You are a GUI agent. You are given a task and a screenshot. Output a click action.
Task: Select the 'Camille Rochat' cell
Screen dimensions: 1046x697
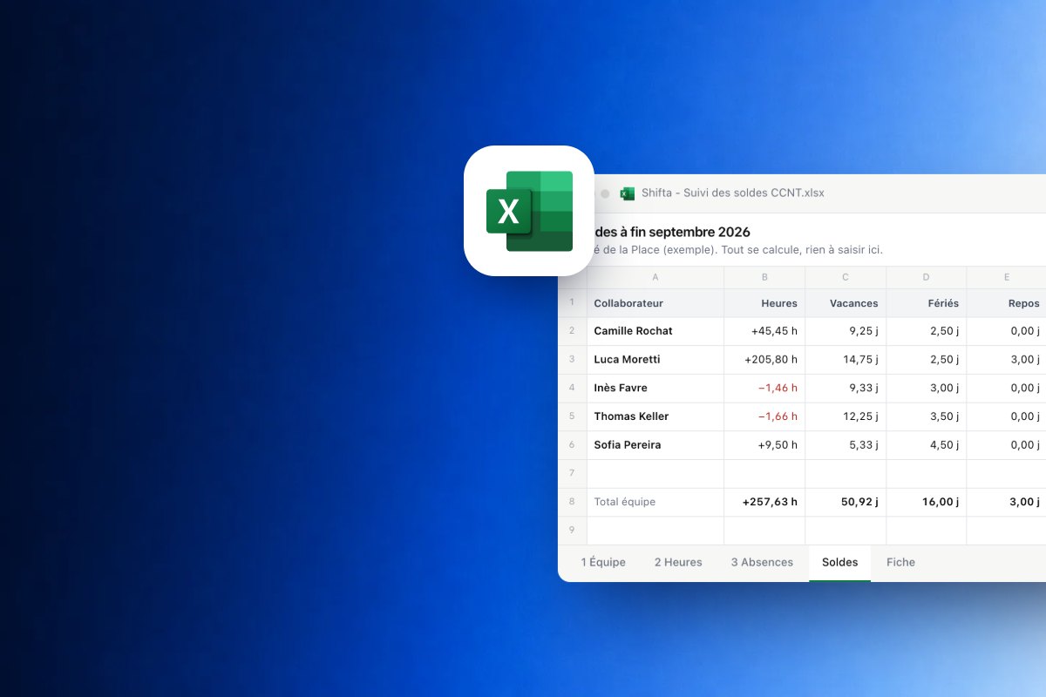pyautogui.click(x=655, y=331)
